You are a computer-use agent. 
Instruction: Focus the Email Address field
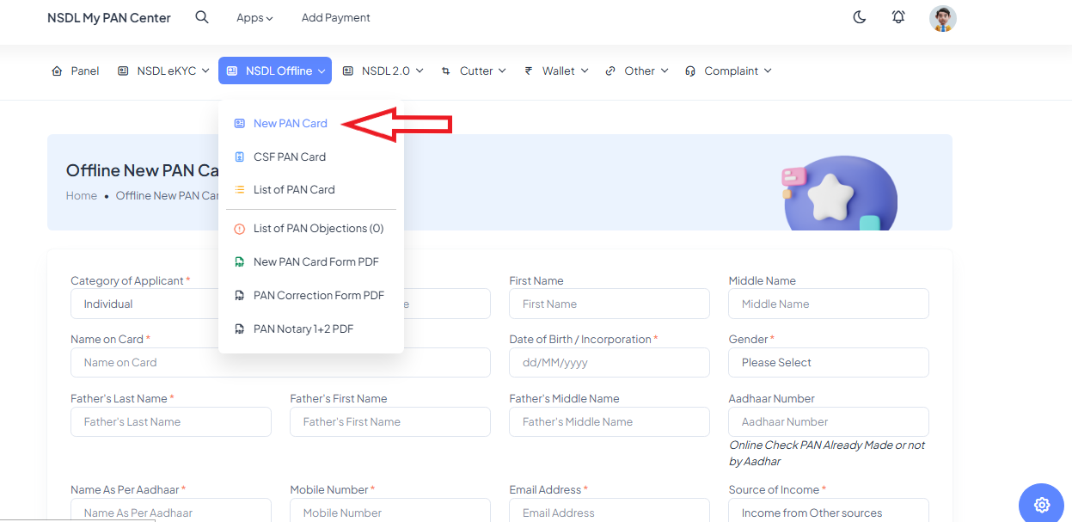[x=610, y=510]
